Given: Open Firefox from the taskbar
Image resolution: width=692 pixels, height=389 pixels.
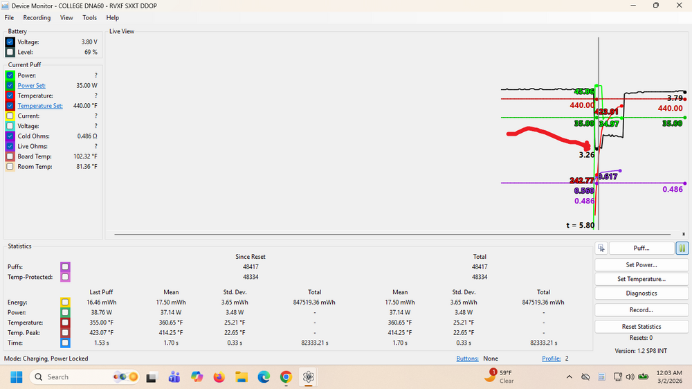Looking at the screenshot, I should 219,377.
